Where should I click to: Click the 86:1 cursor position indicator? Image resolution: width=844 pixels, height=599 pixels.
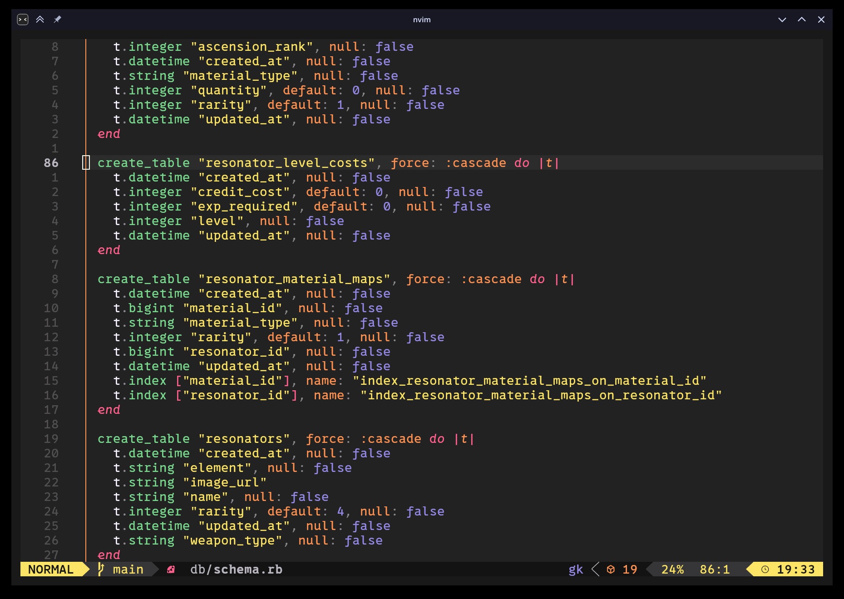715,570
